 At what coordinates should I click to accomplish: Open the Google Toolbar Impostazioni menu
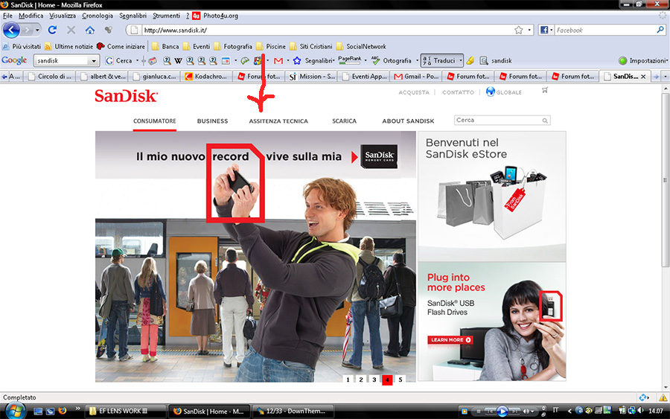click(x=643, y=60)
